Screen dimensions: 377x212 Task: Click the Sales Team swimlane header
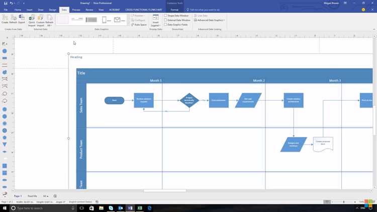81,105
